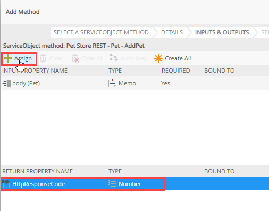Select the HttpResponseCode return property row

(x=134, y=184)
